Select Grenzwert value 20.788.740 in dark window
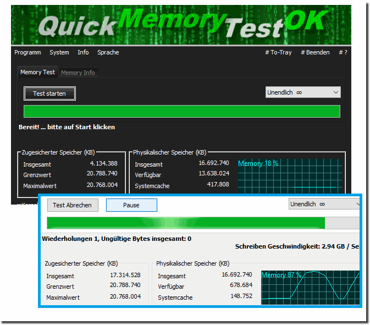 click(102, 173)
